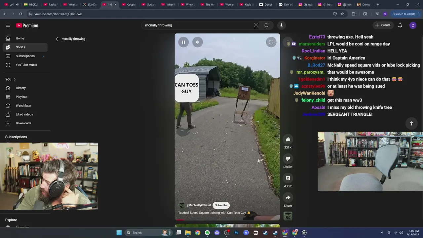The width and height of the screenshot is (423, 238).
Task: Go to YouTube Premium home logo
Action: 27,25
